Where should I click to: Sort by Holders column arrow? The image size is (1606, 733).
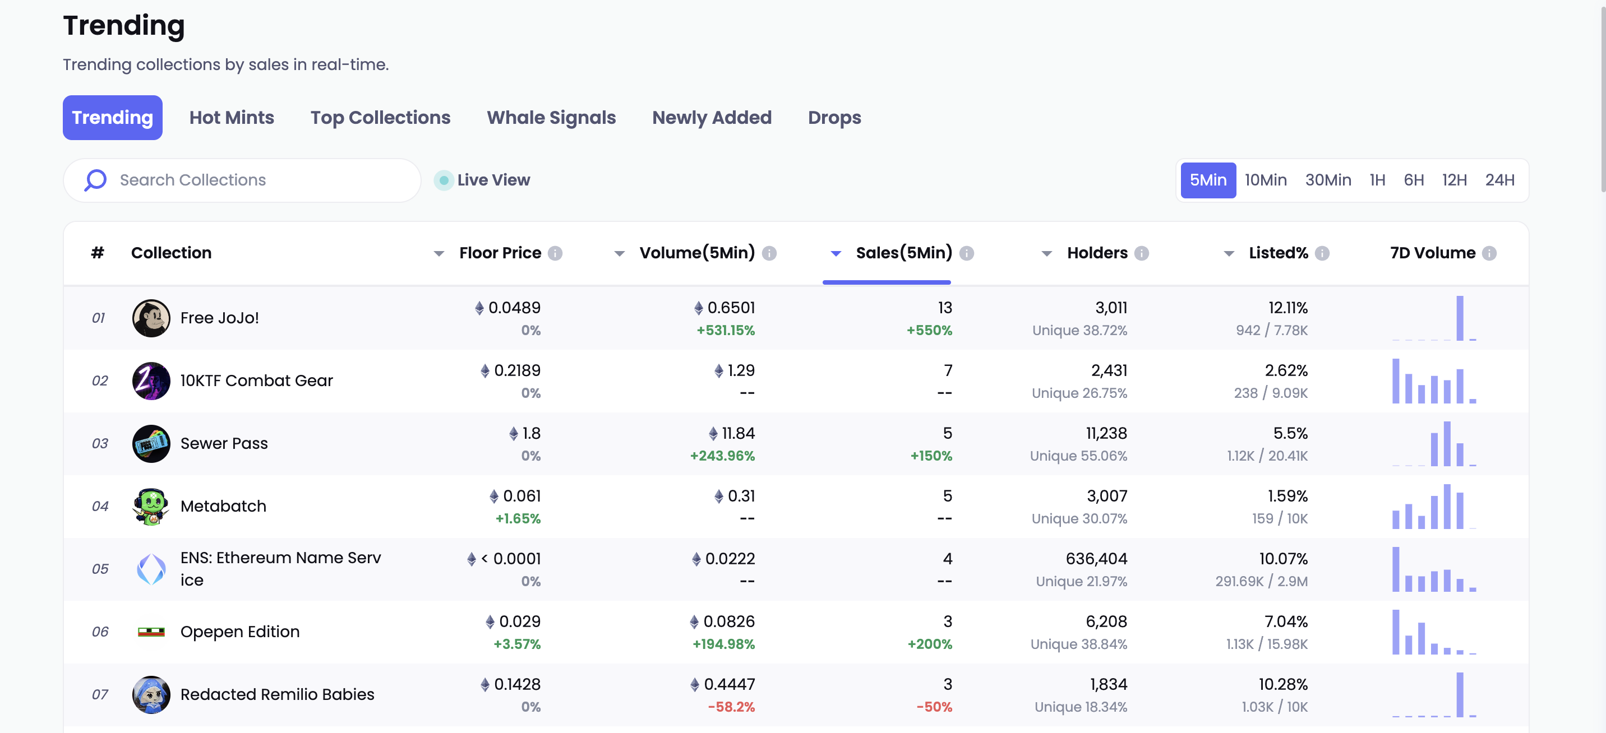point(1047,254)
